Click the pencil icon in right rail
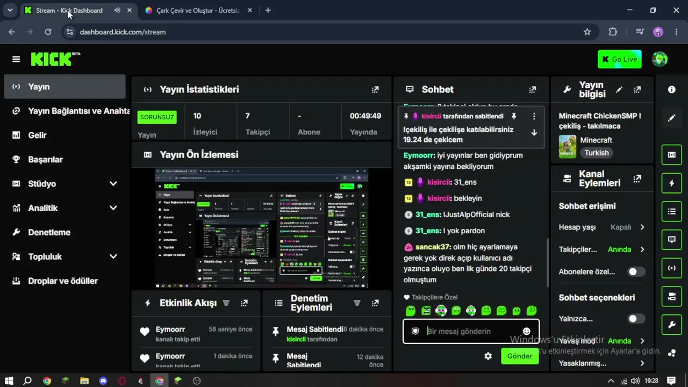The height and width of the screenshot is (387, 688). click(671, 118)
